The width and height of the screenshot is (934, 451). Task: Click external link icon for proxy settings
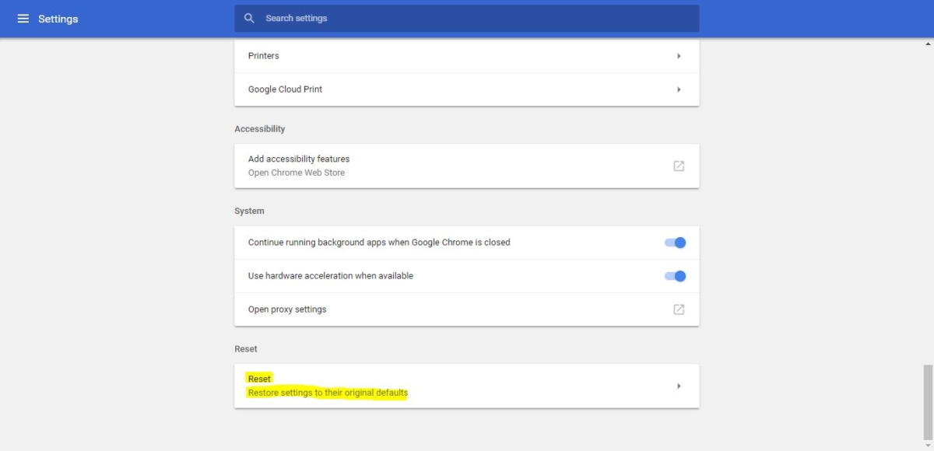tap(679, 309)
